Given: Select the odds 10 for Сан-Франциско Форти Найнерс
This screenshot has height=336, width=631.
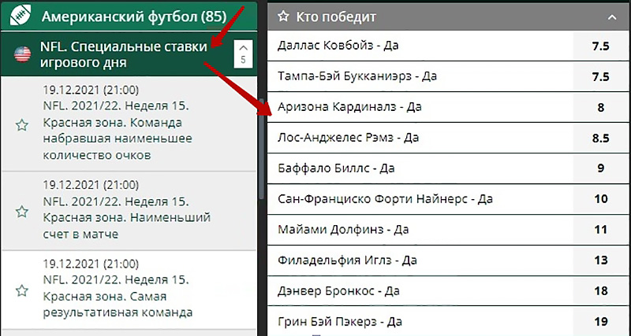Looking at the screenshot, I should pyautogui.click(x=601, y=199).
